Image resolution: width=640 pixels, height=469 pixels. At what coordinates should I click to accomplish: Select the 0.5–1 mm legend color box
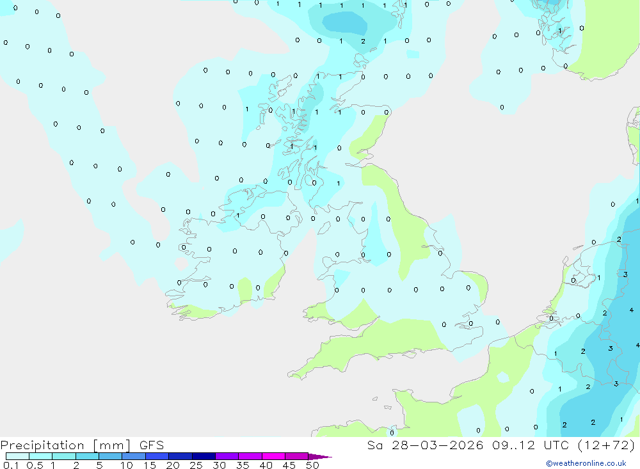tap(41, 456)
